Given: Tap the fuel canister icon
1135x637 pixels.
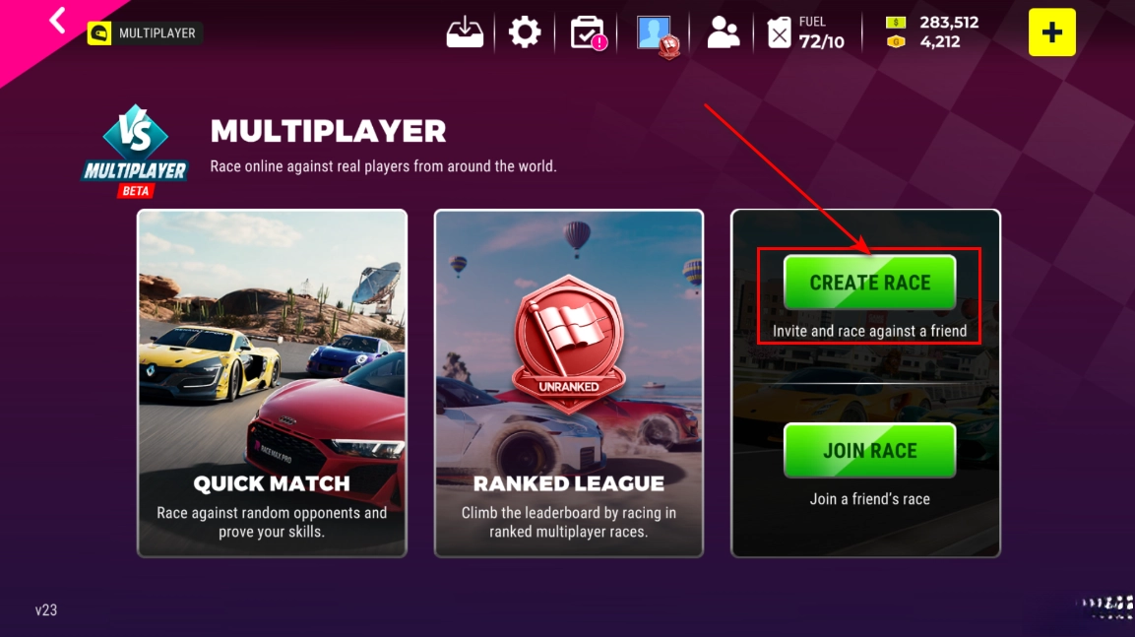Looking at the screenshot, I should (779, 33).
